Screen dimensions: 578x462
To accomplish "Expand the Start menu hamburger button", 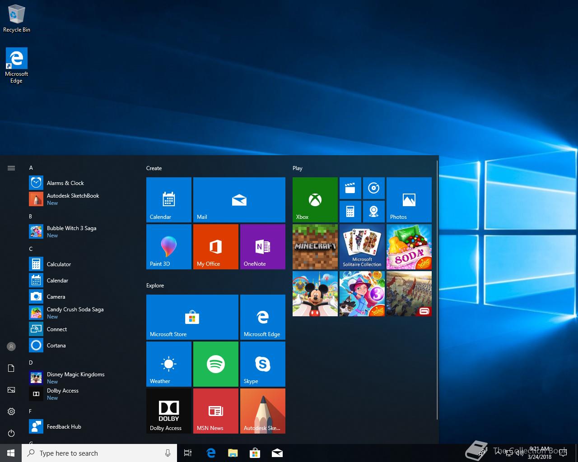I will [x=11, y=168].
